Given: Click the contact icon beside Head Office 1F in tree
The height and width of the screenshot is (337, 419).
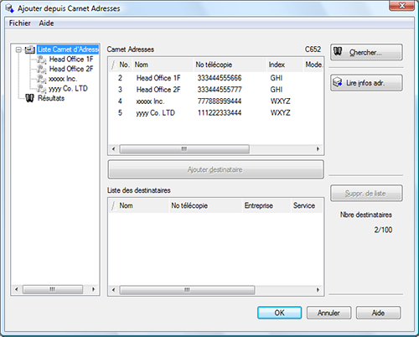Looking at the screenshot, I should click(42, 60).
